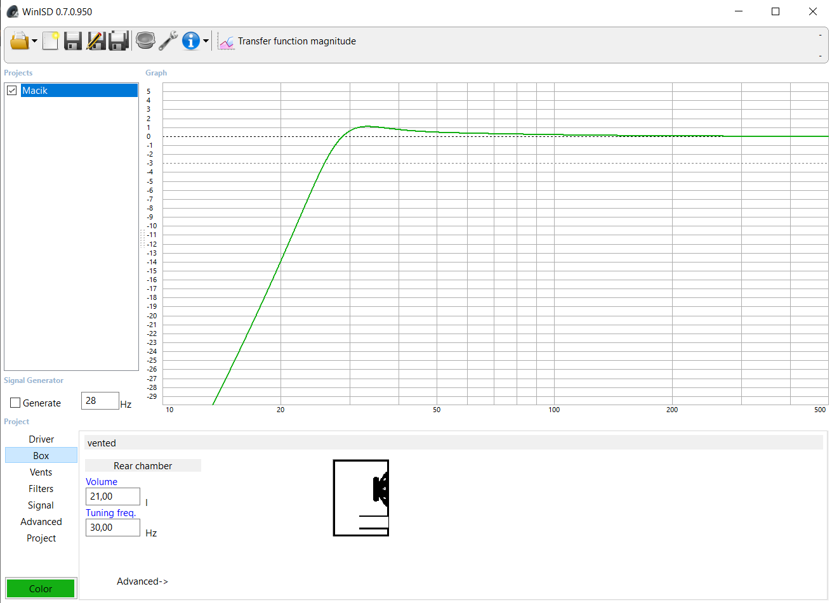Click the Volume input field
832x603 pixels.
point(113,496)
